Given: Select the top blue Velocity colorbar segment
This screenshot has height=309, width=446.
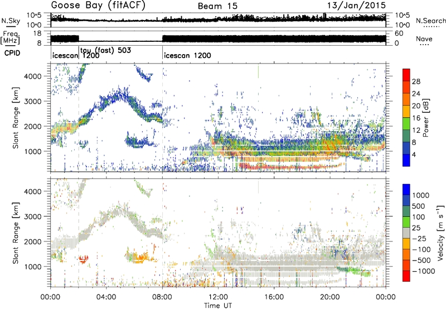Looking at the screenshot, I should [406, 190].
